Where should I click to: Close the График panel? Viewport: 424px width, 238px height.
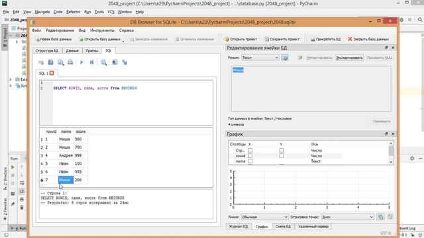click(393, 134)
